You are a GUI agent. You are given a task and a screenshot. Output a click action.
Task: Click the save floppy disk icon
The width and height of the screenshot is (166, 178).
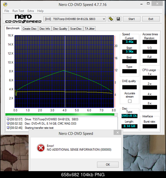118,19
